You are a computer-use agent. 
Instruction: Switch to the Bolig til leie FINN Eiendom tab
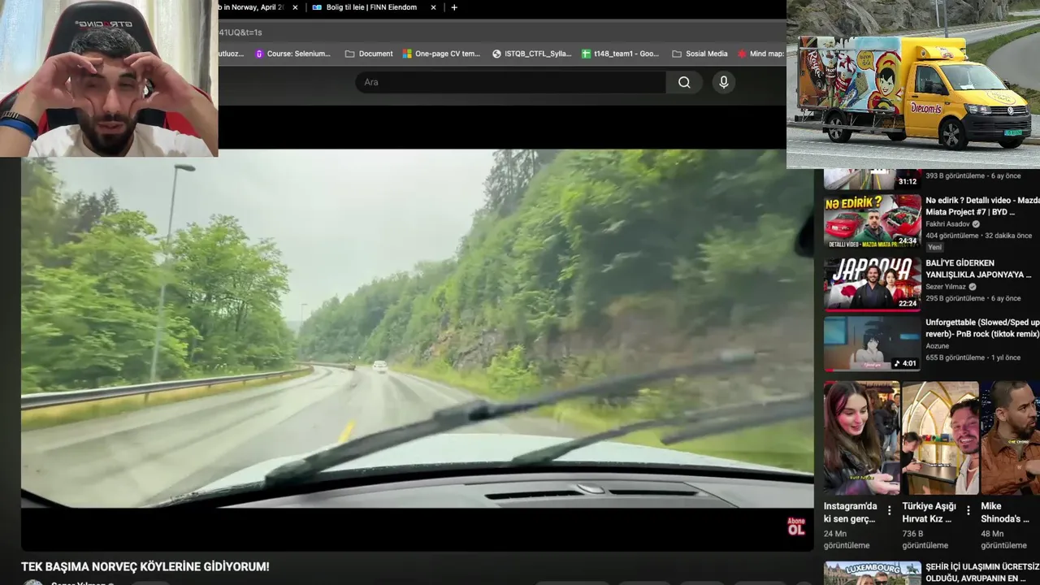tap(371, 7)
